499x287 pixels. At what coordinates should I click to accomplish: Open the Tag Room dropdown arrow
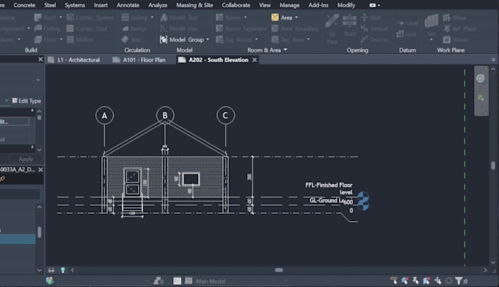coord(256,40)
